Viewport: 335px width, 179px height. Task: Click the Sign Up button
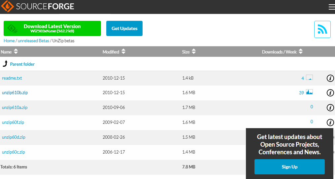coord(289,167)
